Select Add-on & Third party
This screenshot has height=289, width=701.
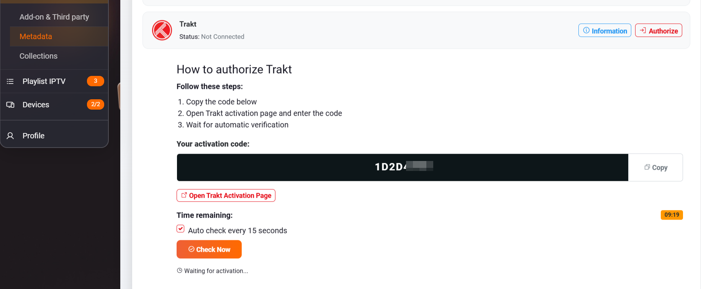pos(54,16)
